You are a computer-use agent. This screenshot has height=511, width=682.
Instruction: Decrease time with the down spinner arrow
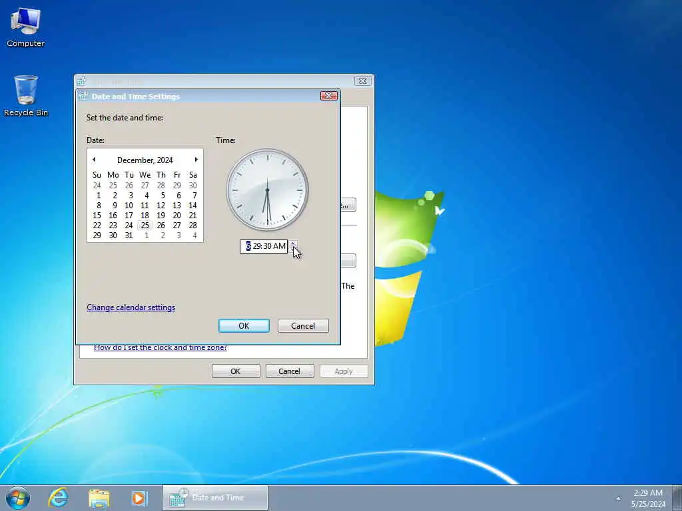[x=294, y=250]
